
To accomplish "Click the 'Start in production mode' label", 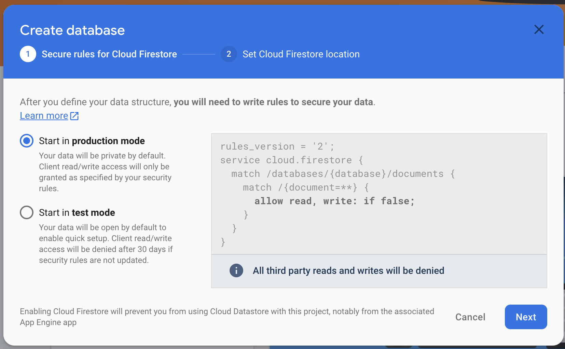I will [x=92, y=141].
